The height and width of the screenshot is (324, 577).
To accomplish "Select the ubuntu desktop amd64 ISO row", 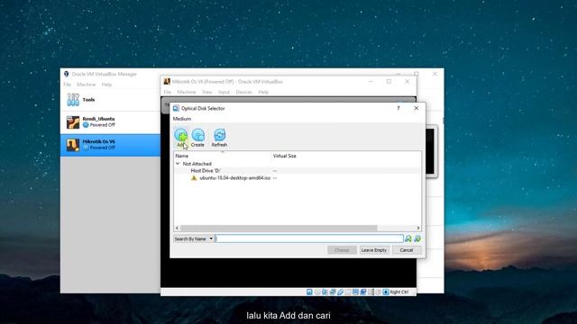I will (x=297, y=178).
